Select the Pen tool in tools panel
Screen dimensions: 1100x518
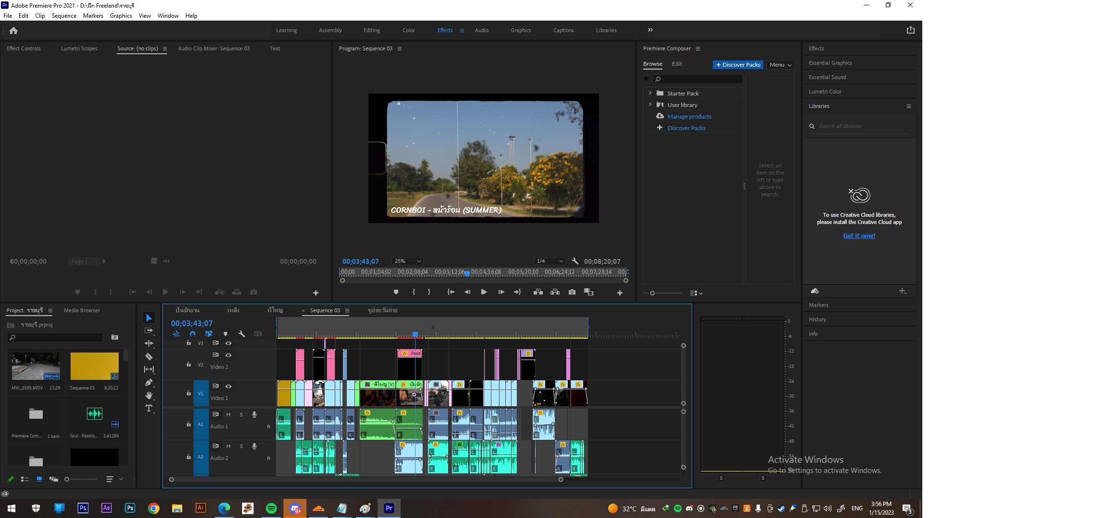[x=149, y=382]
